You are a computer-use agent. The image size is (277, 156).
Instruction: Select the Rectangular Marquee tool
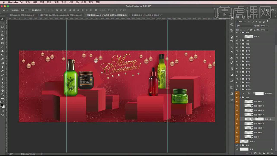(3, 23)
